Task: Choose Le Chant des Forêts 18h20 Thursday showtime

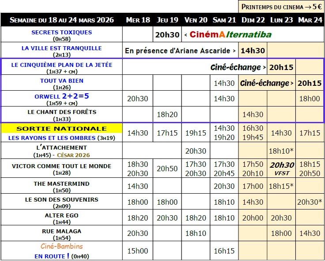Action: [x=167, y=114]
